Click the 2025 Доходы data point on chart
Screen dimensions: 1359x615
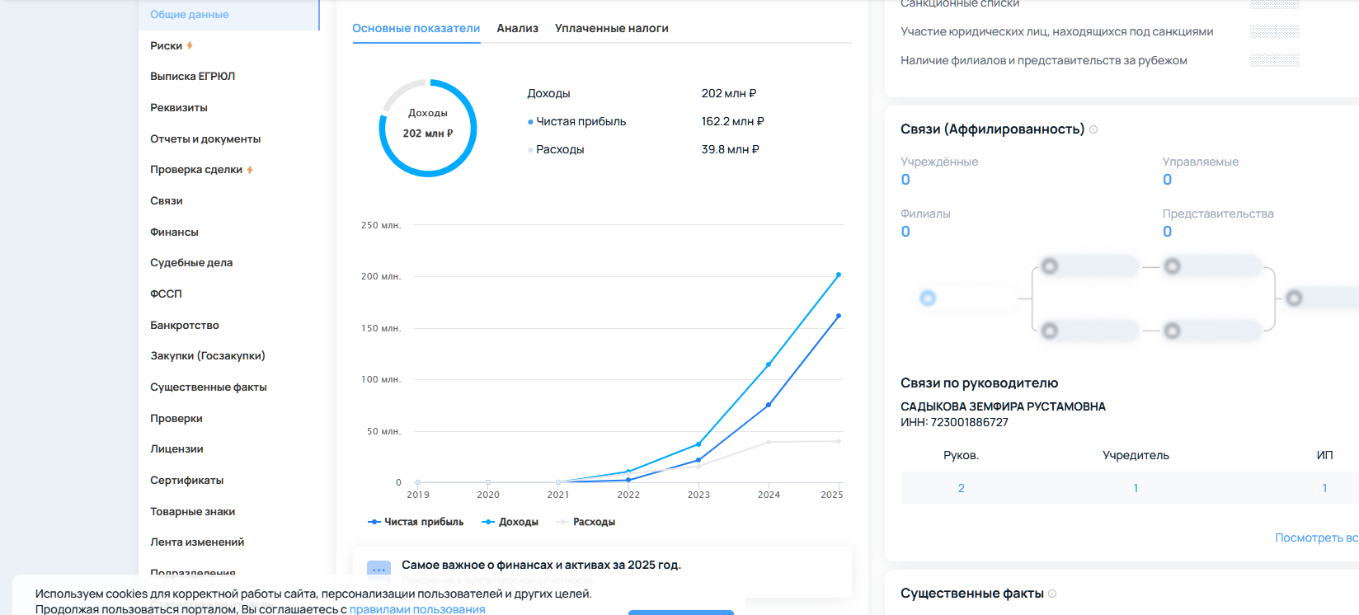pos(839,275)
